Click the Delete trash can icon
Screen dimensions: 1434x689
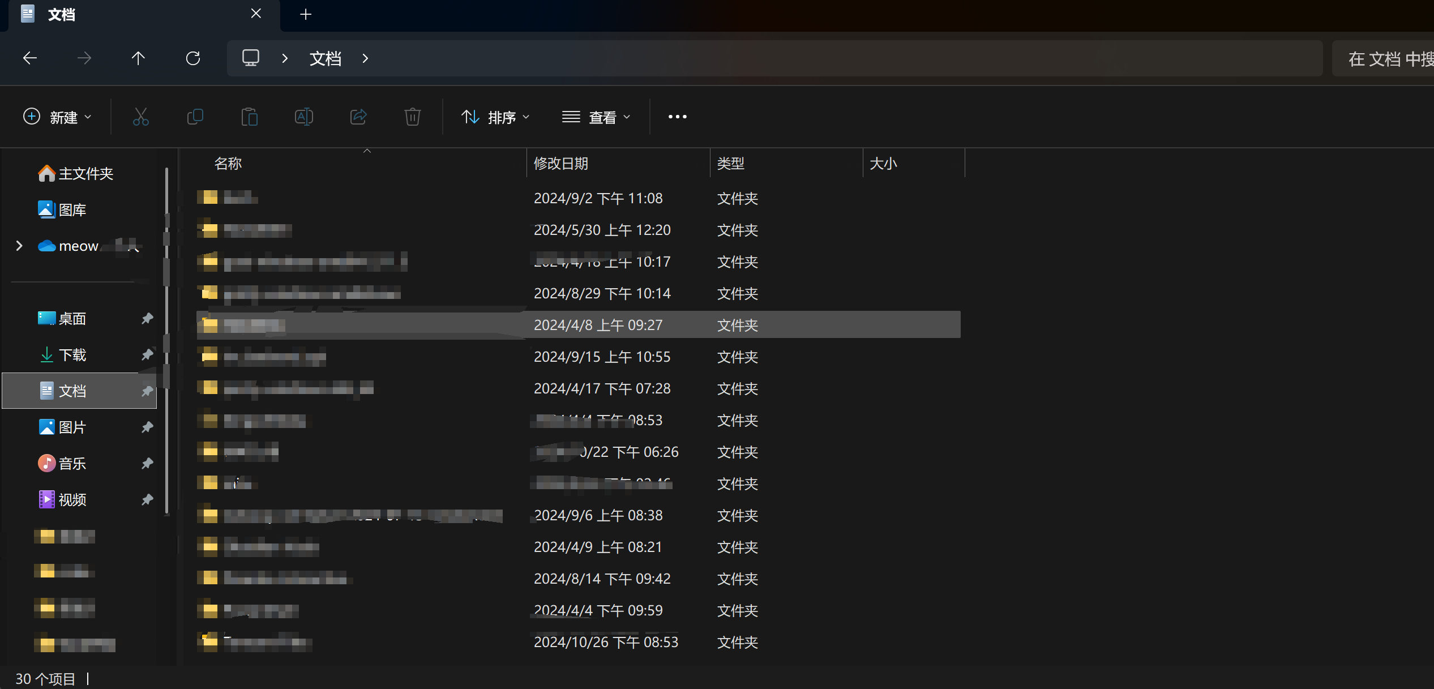412,117
